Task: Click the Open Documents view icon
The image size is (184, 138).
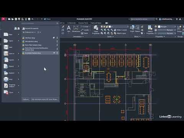Action: click(18, 28)
